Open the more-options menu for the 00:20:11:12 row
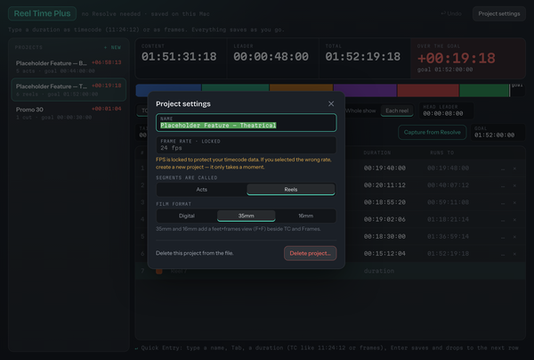534x360 pixels. coord(503,185)
